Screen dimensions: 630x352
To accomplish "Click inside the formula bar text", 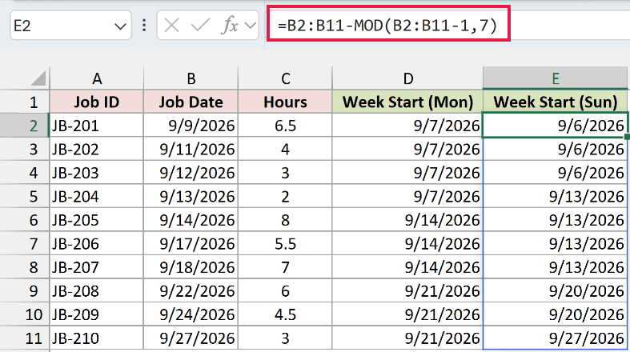I will pyautogui.click(x=388, y=26).
